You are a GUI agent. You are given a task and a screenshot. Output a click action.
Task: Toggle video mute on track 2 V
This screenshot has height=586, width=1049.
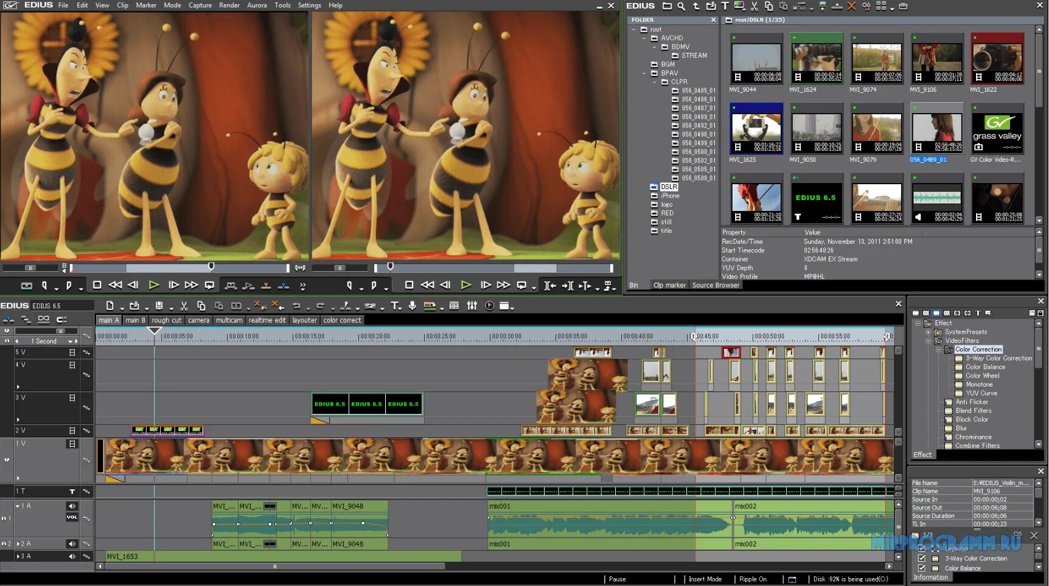72,430
